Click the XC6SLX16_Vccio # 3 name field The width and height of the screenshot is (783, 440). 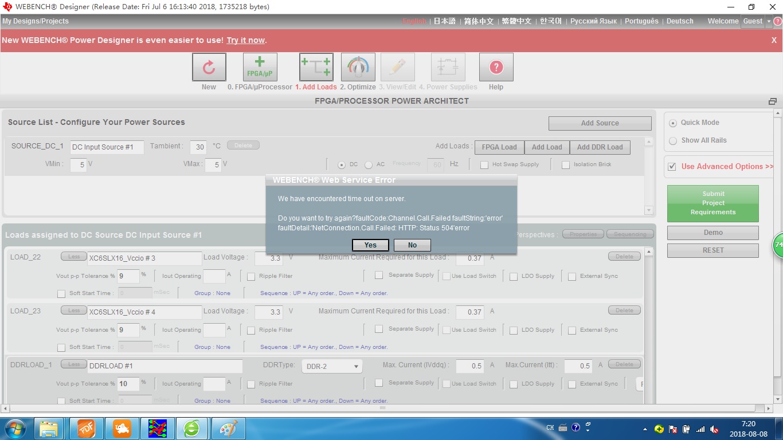coord(144,258)
